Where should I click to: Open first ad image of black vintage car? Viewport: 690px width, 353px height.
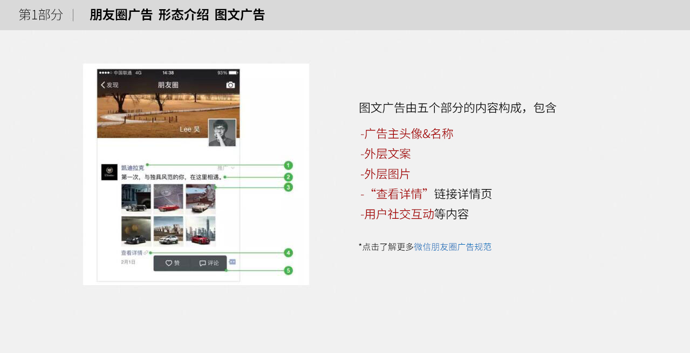point(136,199)
